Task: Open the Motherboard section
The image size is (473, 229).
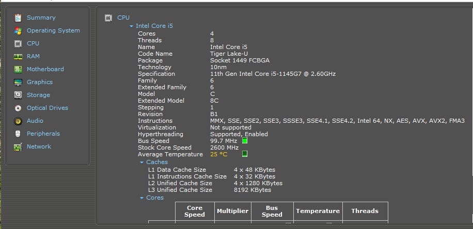Action: pyautogui.click(x=45, y=69)
